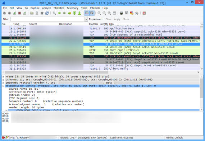This screenshot has height=141, width=205.
Task: Open help toolbar lifebuoy icon
Action: pos(144,13)
